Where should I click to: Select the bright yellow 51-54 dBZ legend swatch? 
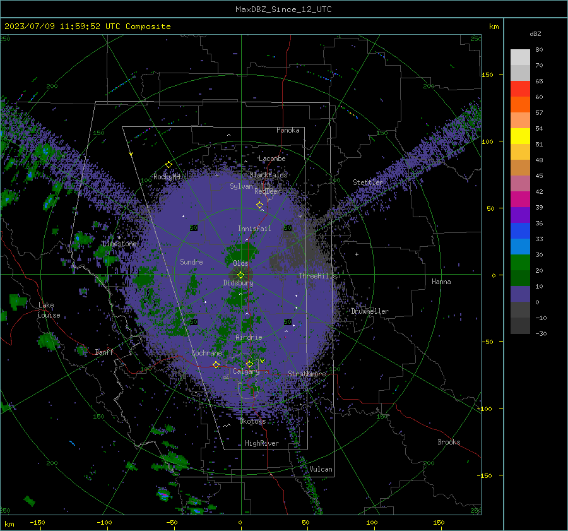coord(520,136)
